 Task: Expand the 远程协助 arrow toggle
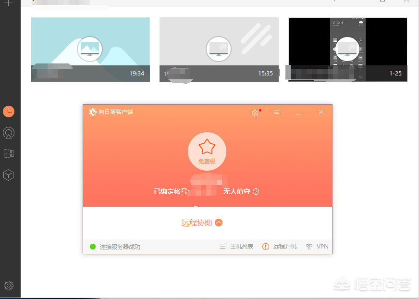coord(219,223)
